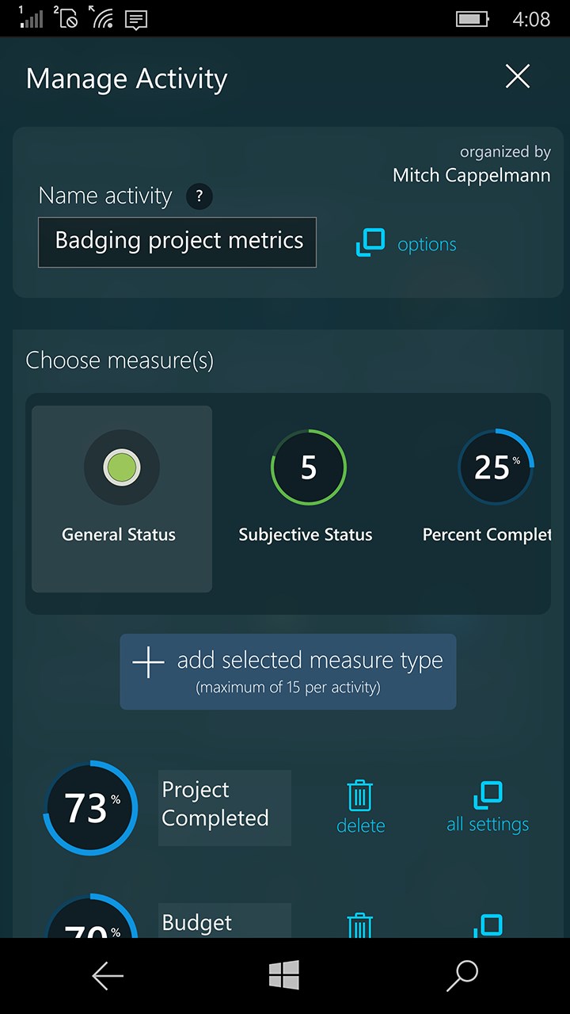Viewport: 570px width, 1014px height.
Task: Open the notification messages icon in status bar
Action: [135, 18]
